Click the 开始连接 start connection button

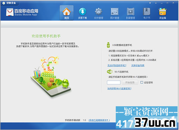click(x=130, y=83)
